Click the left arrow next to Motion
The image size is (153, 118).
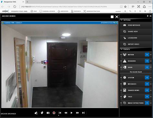pyautogui.click(x=121, y=55)
